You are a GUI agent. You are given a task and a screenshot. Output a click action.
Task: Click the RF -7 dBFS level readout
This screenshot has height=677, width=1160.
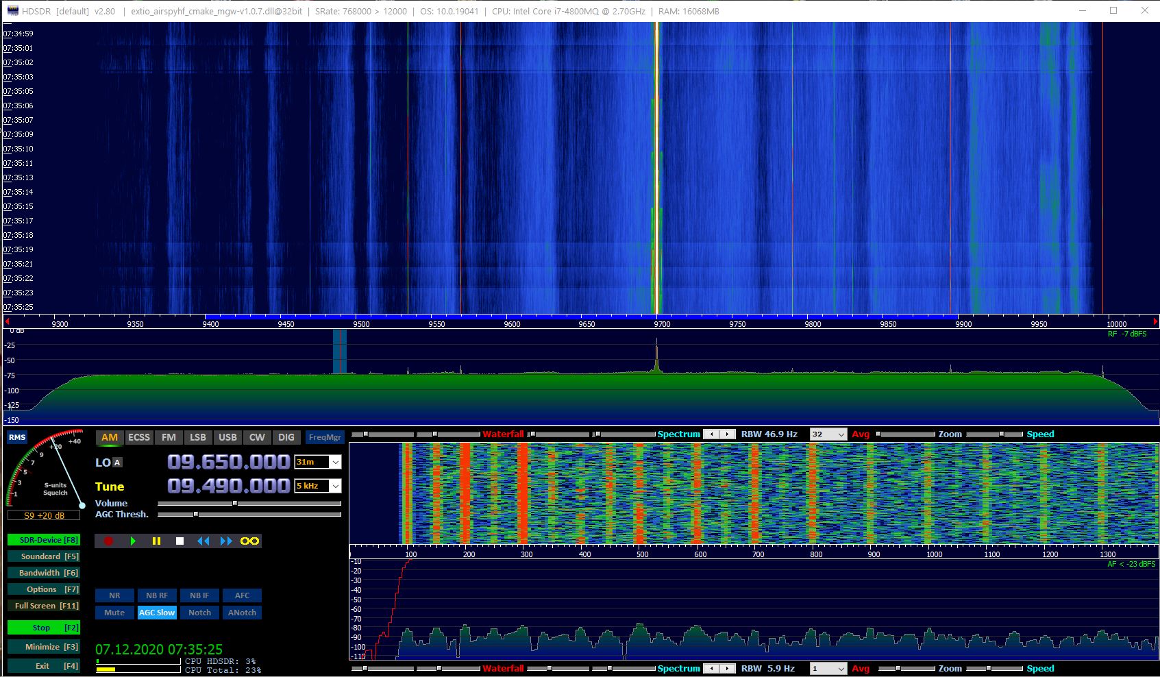[1127, 334]
